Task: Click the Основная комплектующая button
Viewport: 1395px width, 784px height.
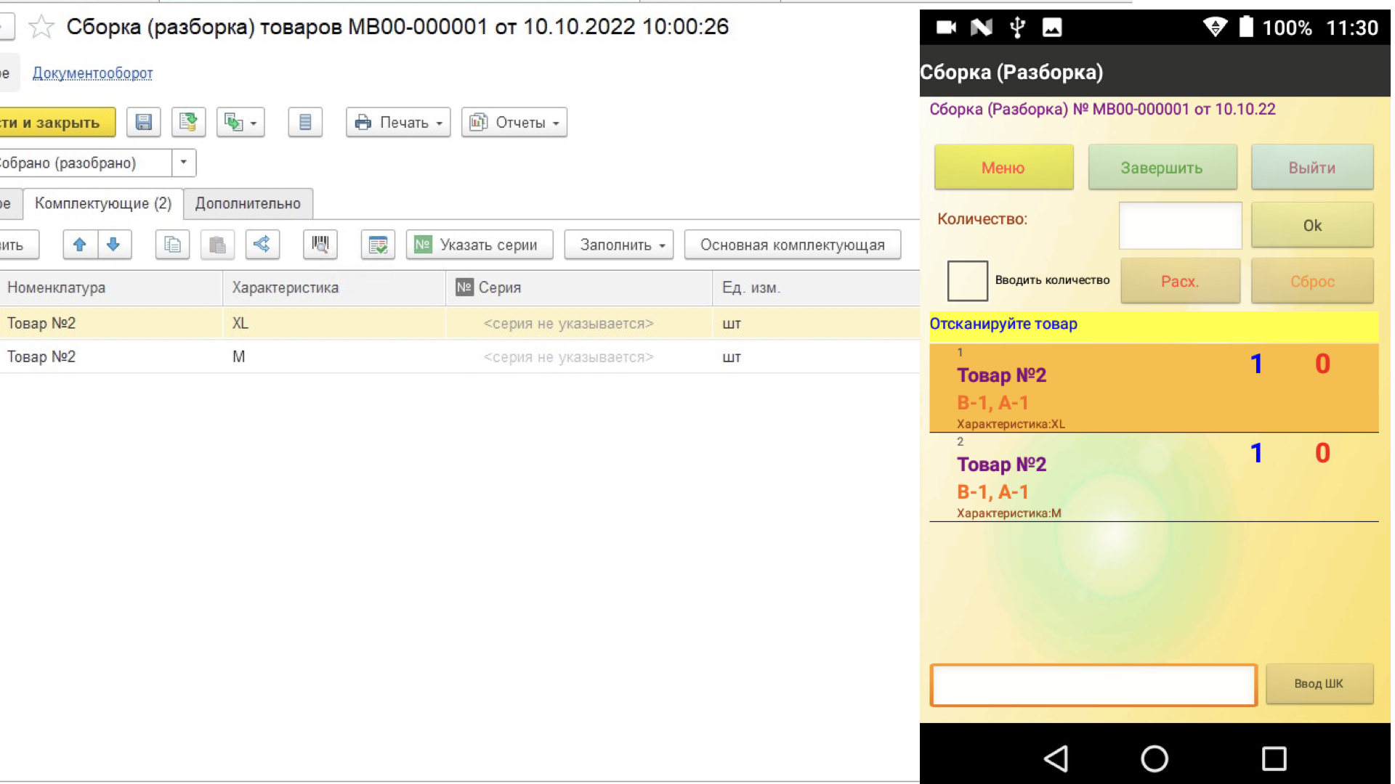Action: click(793, 245)
